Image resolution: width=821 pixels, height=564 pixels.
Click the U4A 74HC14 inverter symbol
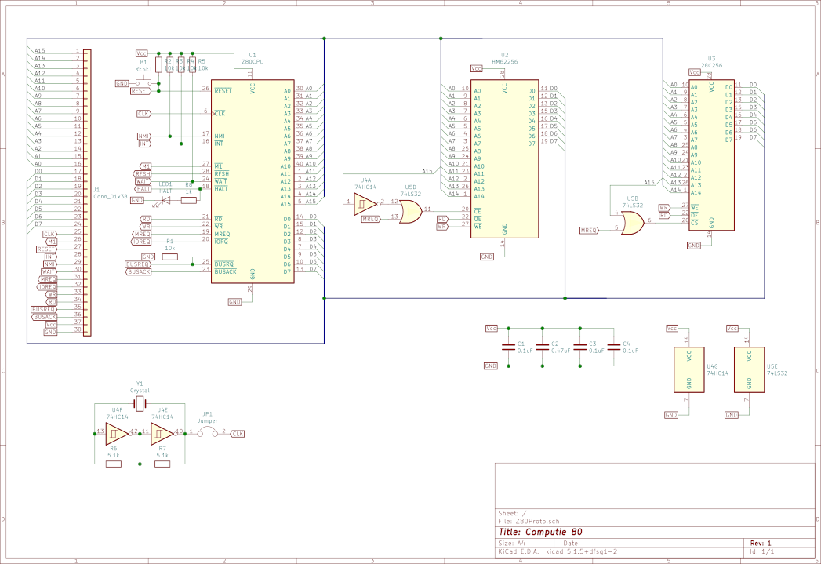[x=365, y=204]
